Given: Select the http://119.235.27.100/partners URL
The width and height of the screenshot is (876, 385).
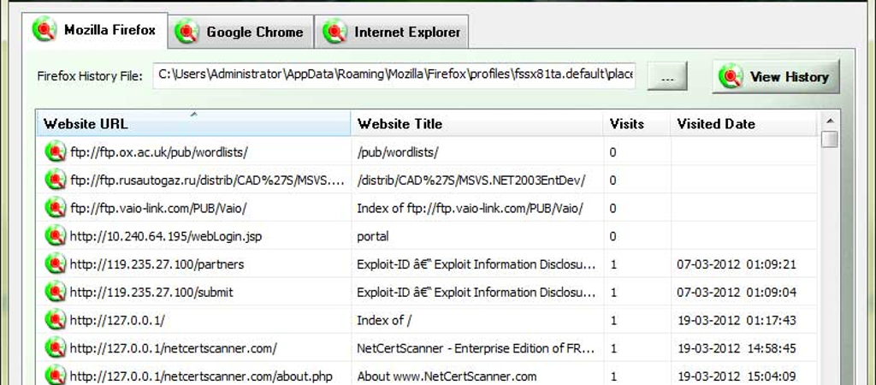Looking at the screenshot, I should pos(157,264).
